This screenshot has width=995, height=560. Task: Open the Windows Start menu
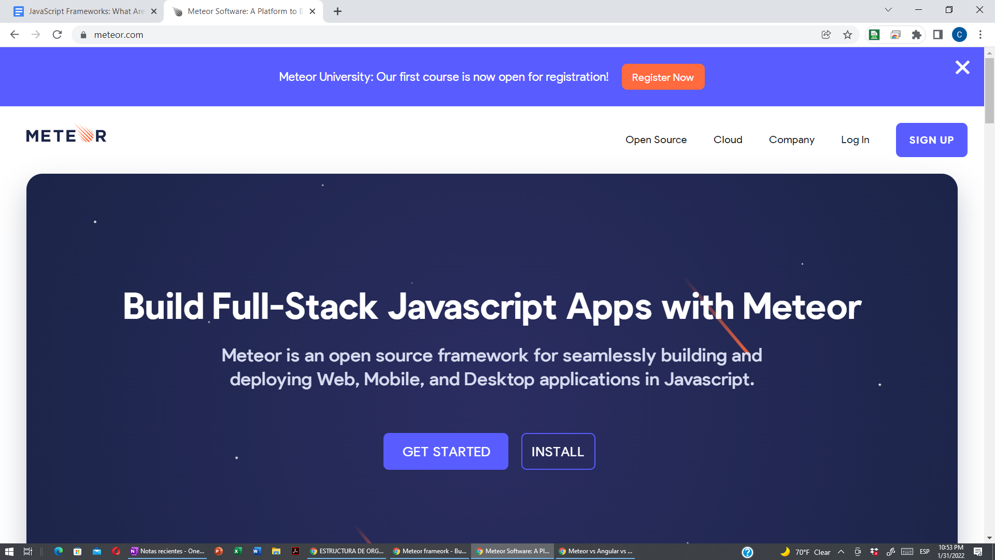[x=9, y=552]
